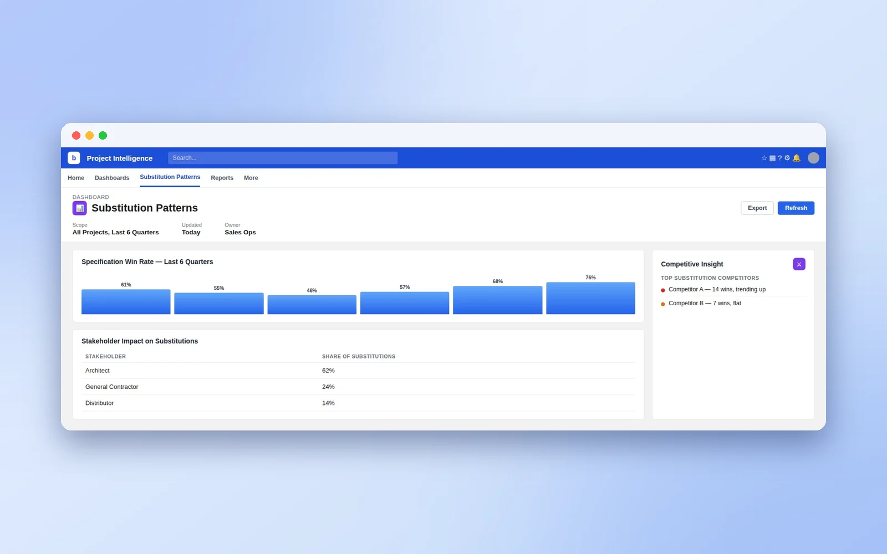Open the user avatar profile
Screen dimensions: 887x554
pyautogui.click(x=813, y=158)
